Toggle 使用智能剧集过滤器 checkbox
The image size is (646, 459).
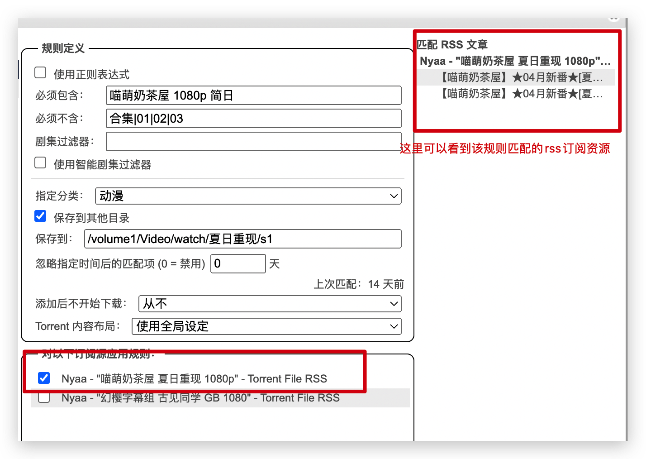click(41, 163)
